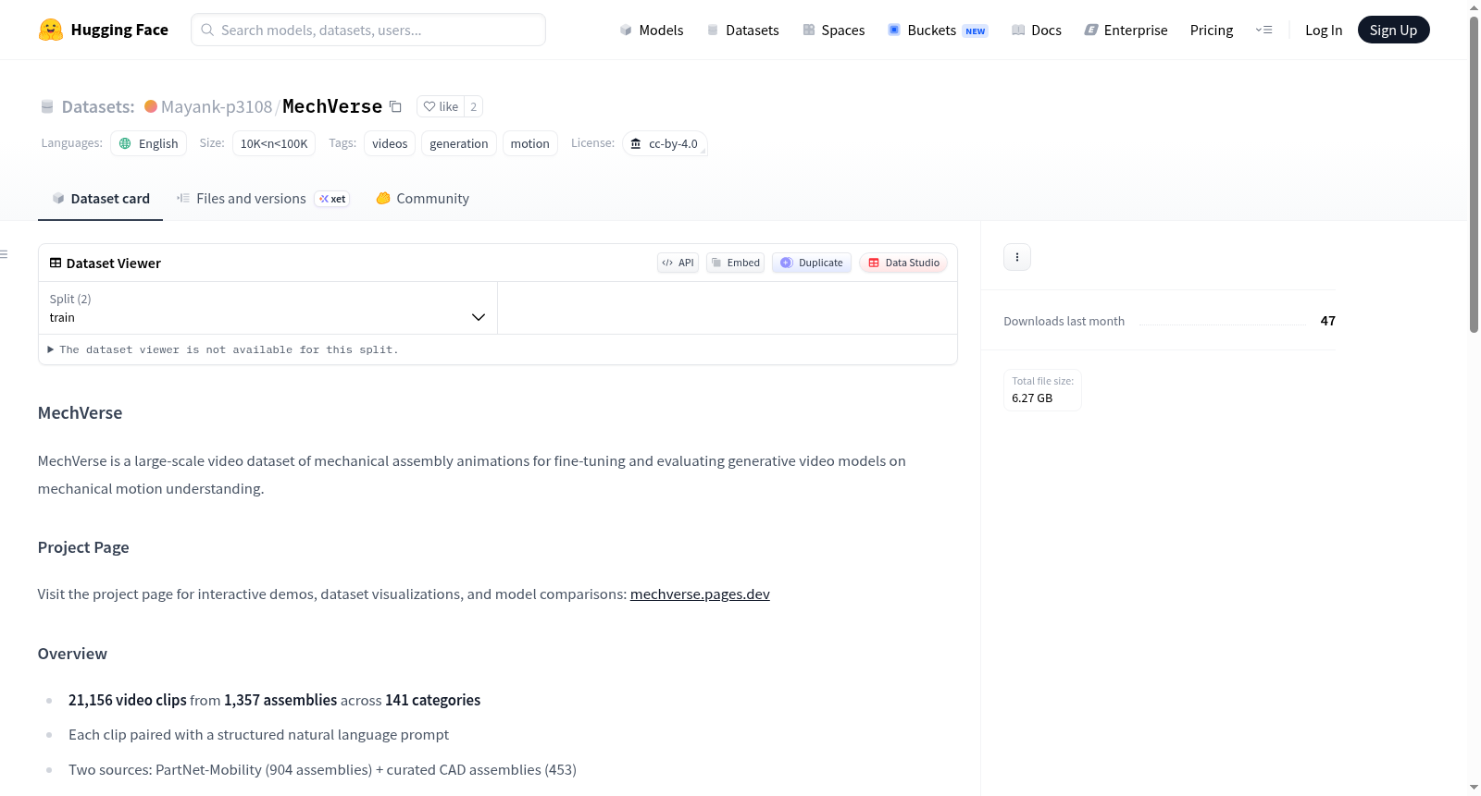Click the Hugging Face logo icon
Viewport: 1481px width, 796px height.
51,30
